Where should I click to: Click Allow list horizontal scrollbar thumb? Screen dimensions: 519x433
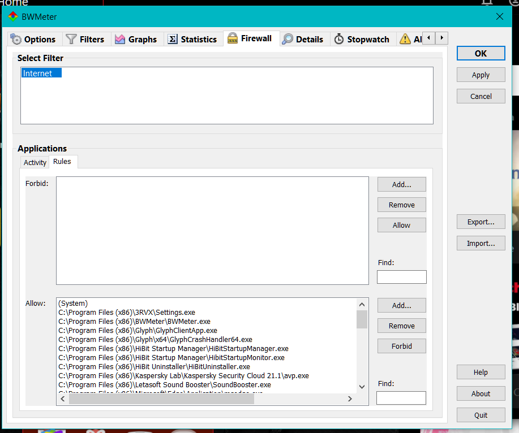click(161, 399)
